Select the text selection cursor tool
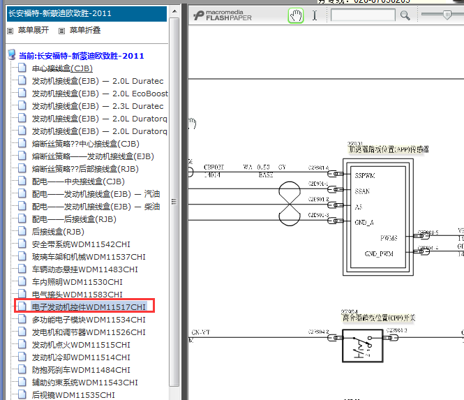Viewport: 464px width, 400px height. pos(315,15)
